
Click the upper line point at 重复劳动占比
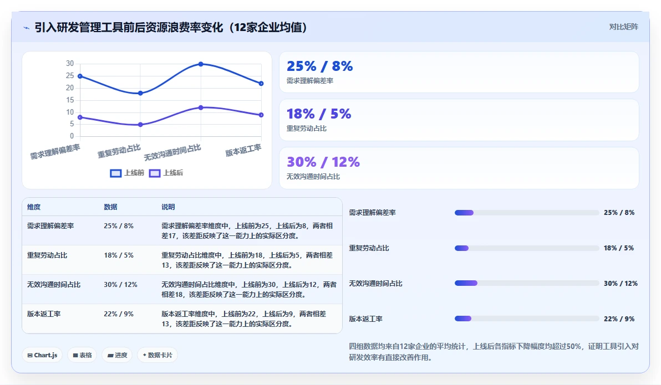tap(140, 93)
